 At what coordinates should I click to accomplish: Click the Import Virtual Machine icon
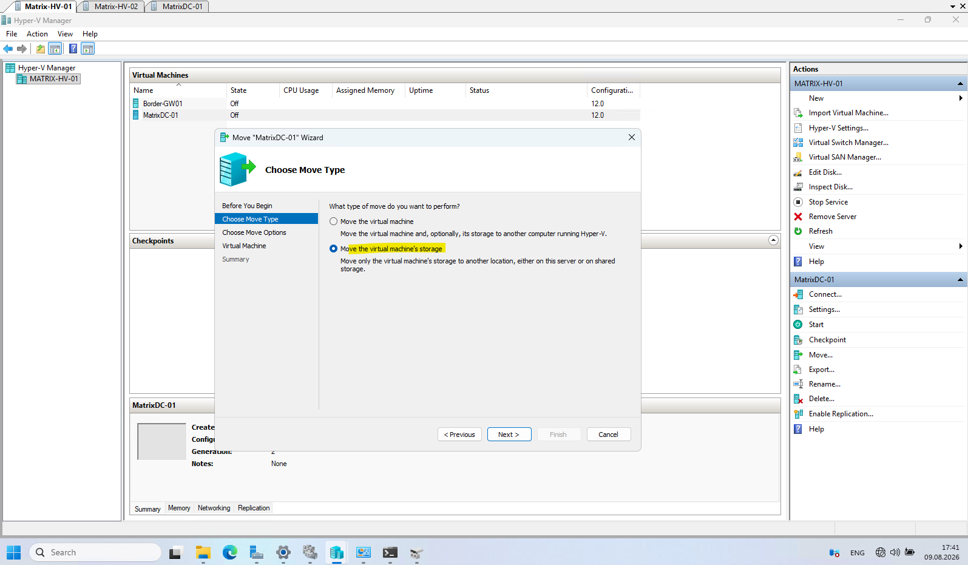[798, 113]
